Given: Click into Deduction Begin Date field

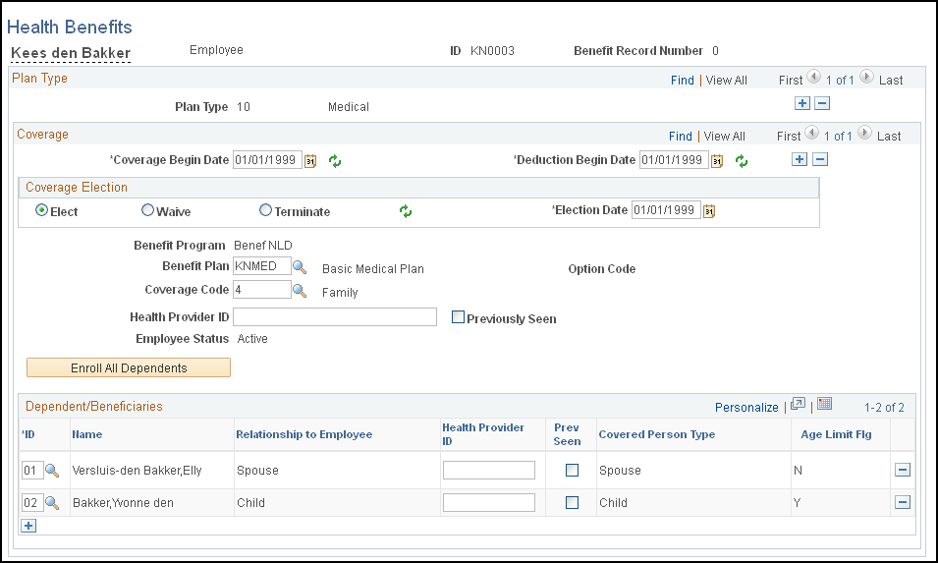Looking at the screenshot, I should tap(674, 160).
